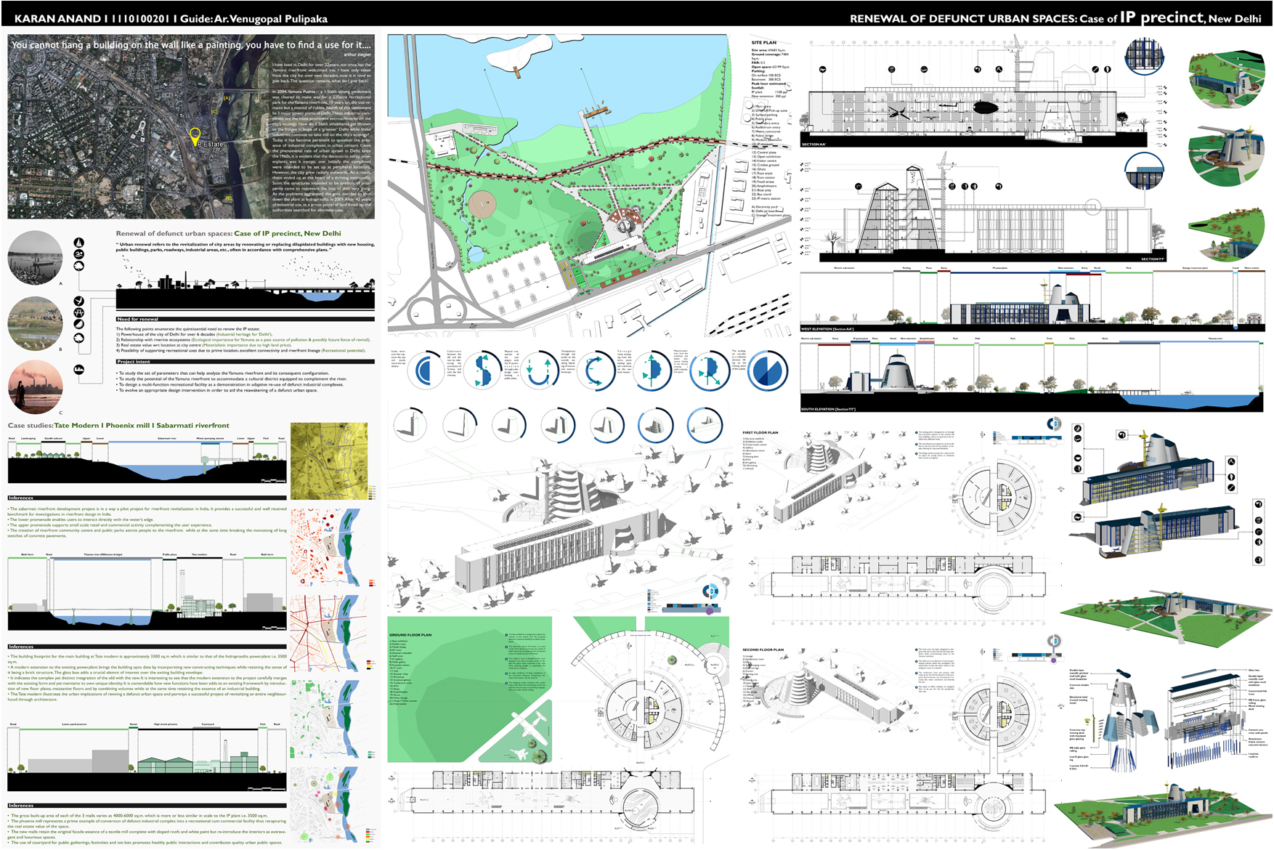
Task: Click the Need for renewal heading bar
Action: pos(138,319)
